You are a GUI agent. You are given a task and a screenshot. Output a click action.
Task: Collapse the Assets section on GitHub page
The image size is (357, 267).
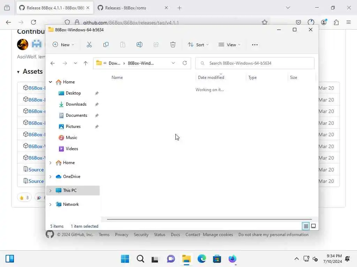(18, 72)
